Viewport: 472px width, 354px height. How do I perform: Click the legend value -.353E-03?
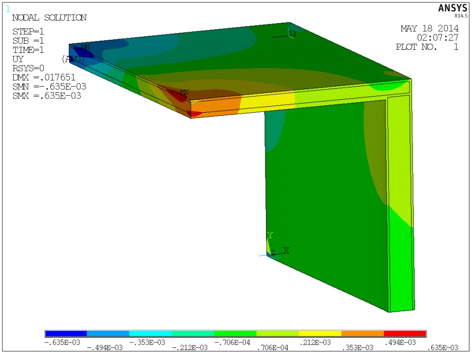(x=147, y=342)
